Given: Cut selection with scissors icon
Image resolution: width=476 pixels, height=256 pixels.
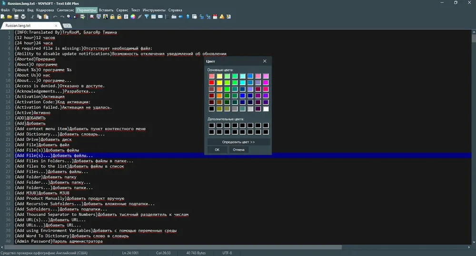Looking at the screenshot, I should (x=32, y=17).
